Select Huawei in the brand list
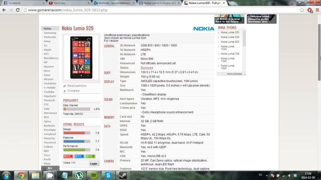The height and width of the screenshot is (180, 321). (49, 66)
